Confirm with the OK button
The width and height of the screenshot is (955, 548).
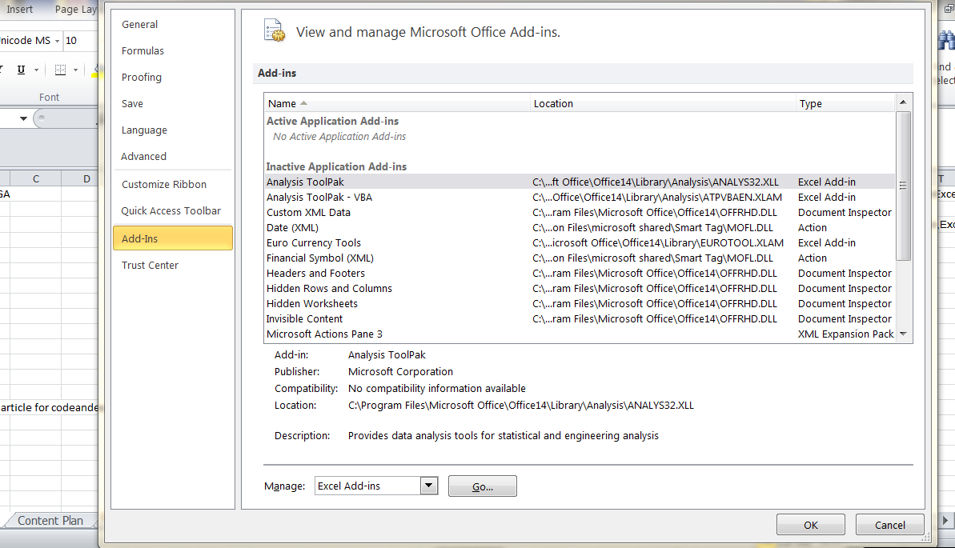810,524
